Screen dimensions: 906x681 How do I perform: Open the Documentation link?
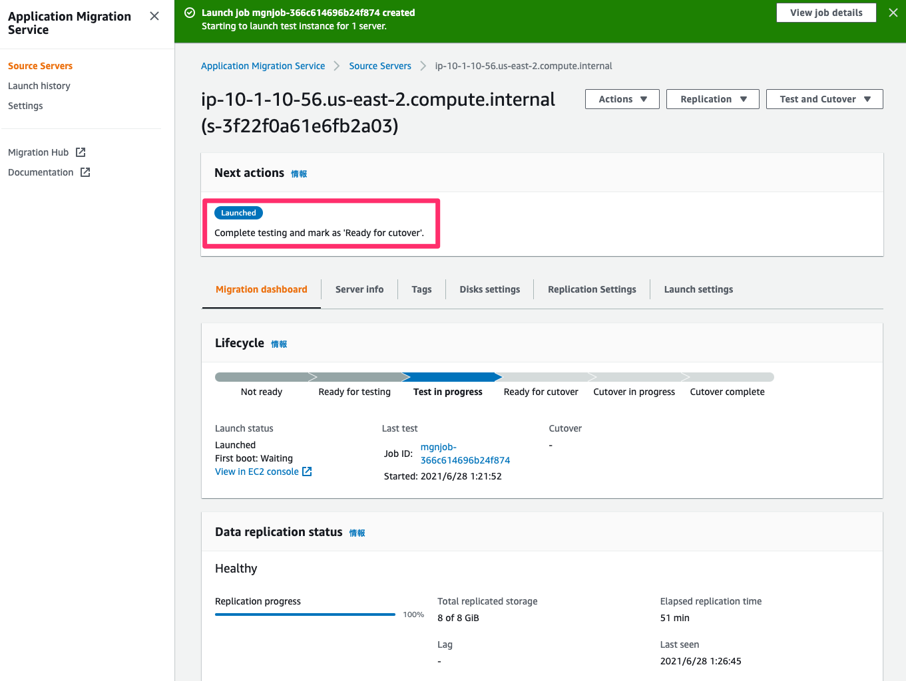click(41, 172)
